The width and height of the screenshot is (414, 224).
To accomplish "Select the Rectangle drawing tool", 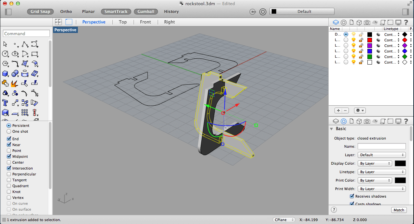I will tap(35, 54).
